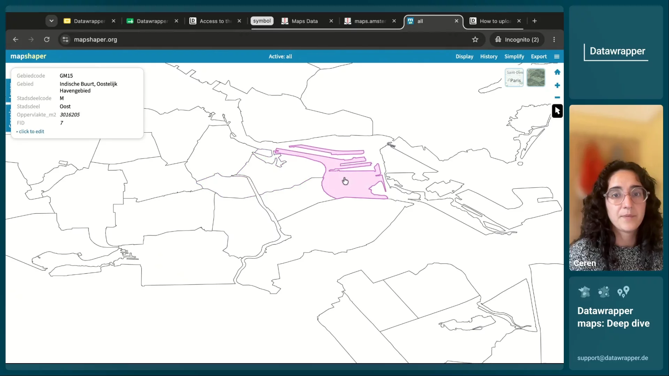The width and height of the screenshot is (669, 376).
Task: Open the mapshaper hamburger menu
Action: click(x=557, y=56)
